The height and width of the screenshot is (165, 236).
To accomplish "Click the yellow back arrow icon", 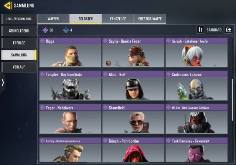I will (7, 6).
